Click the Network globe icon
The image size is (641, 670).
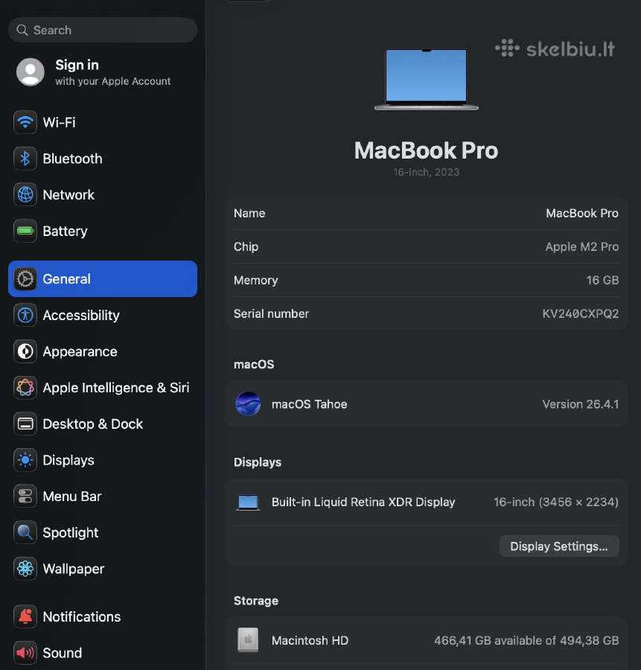25,195
